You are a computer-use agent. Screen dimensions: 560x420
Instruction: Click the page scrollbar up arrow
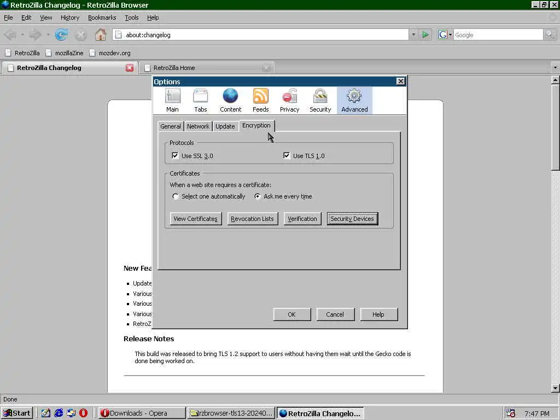click(555, 80)
